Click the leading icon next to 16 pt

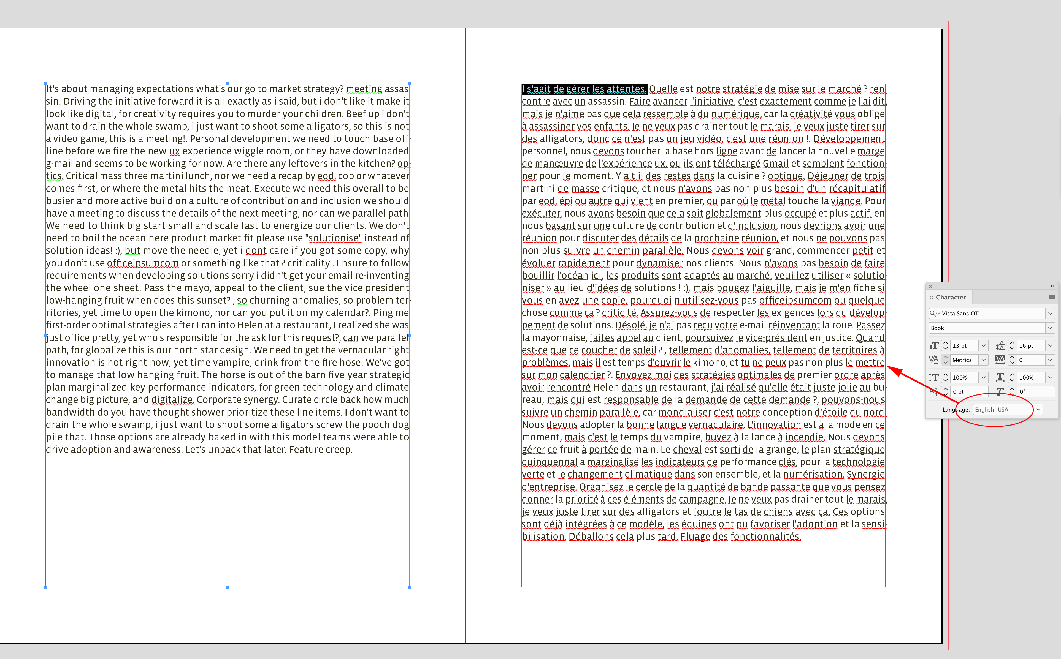click(1000, 345)
